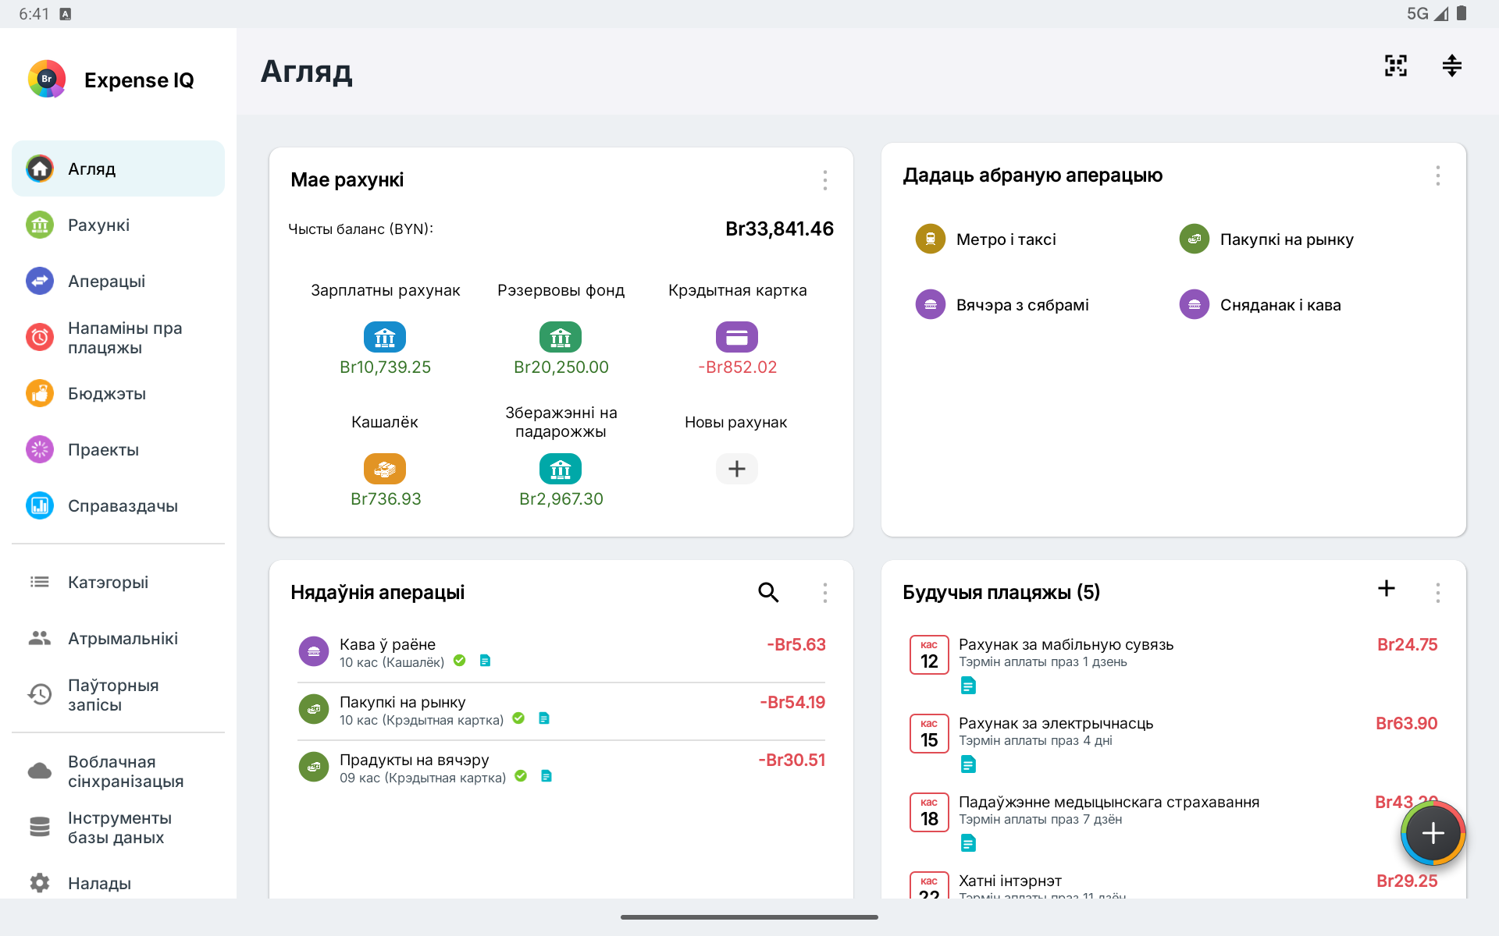Open Налады settings in the sidebar
The width and height of the screenshot is (1499, 936).
pyautogui.click(x=118, y=883)
